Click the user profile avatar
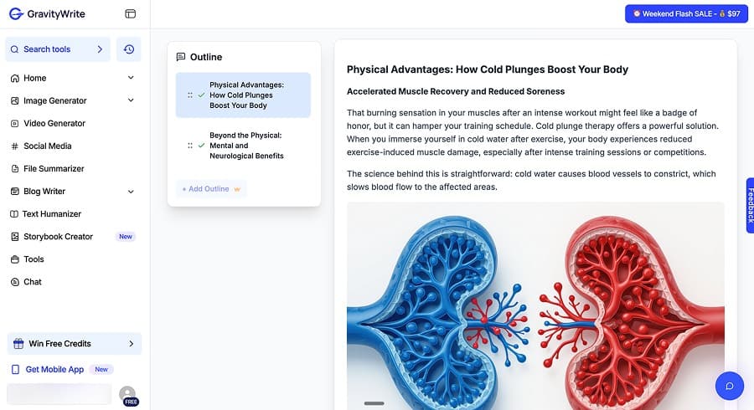This screenshot has width=754, height=410. 127,393
